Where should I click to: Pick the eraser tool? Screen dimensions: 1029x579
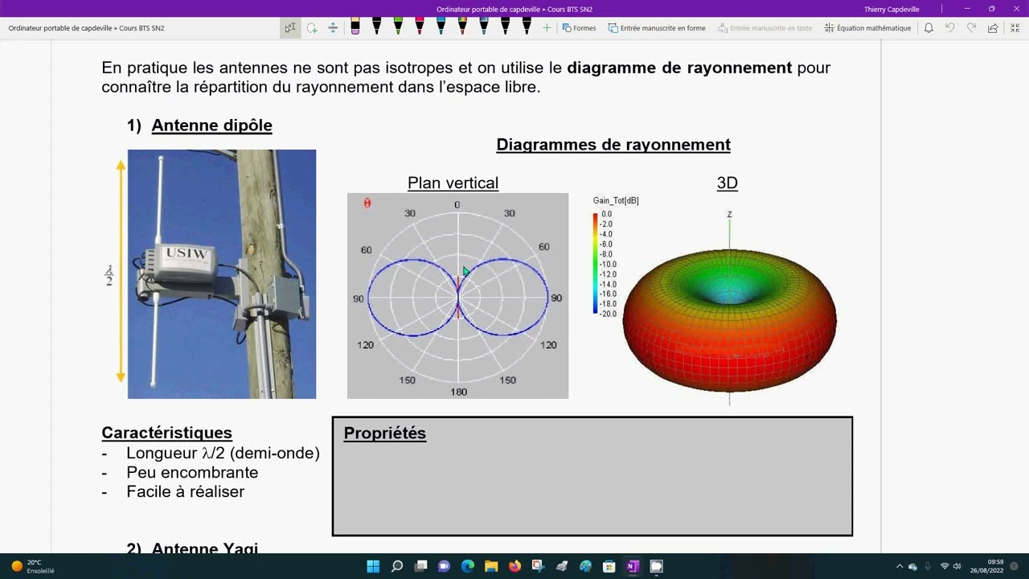point(355,27)
